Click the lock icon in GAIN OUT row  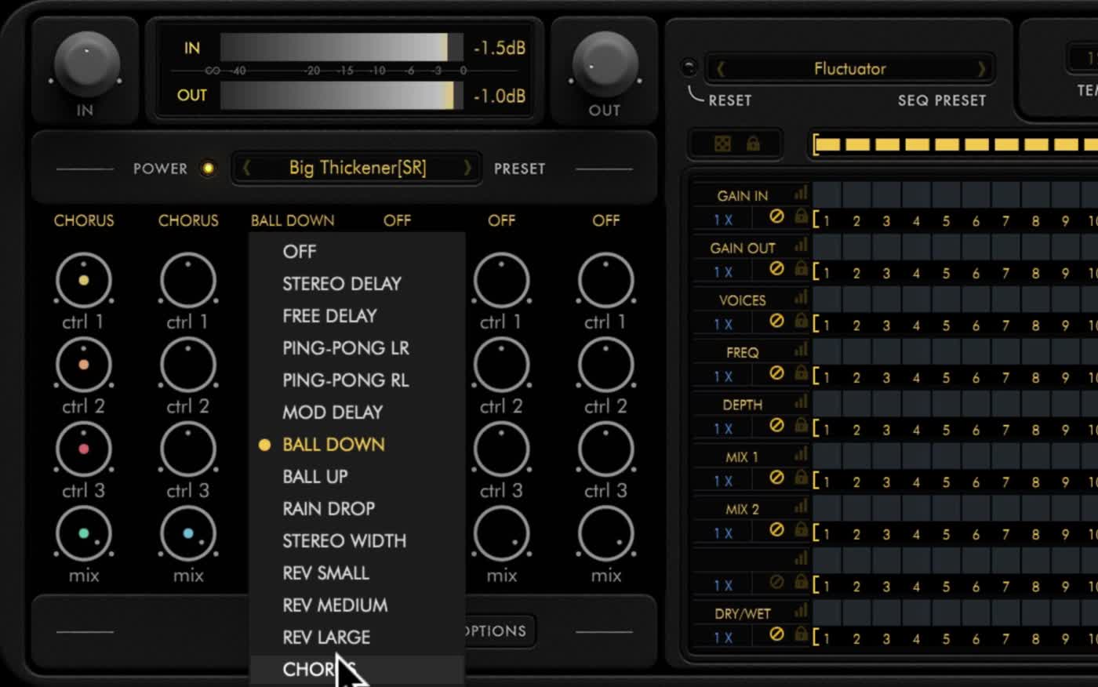[801, 269]
